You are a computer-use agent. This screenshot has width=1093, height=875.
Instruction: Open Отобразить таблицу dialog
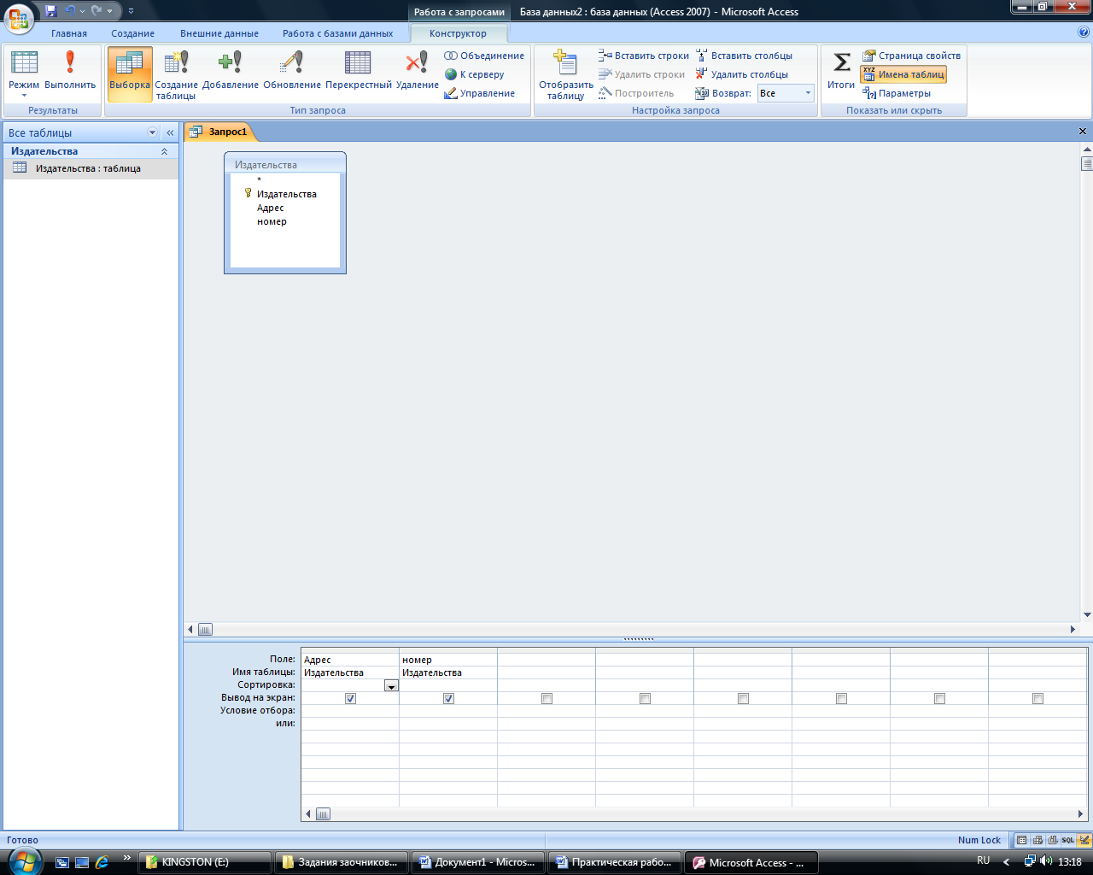(566, 73)
